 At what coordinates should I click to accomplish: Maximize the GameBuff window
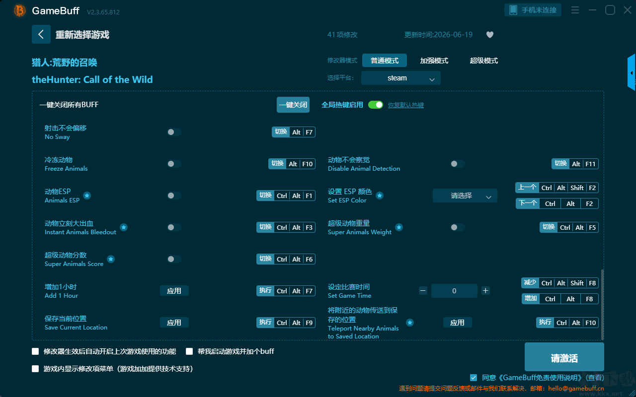610,10
